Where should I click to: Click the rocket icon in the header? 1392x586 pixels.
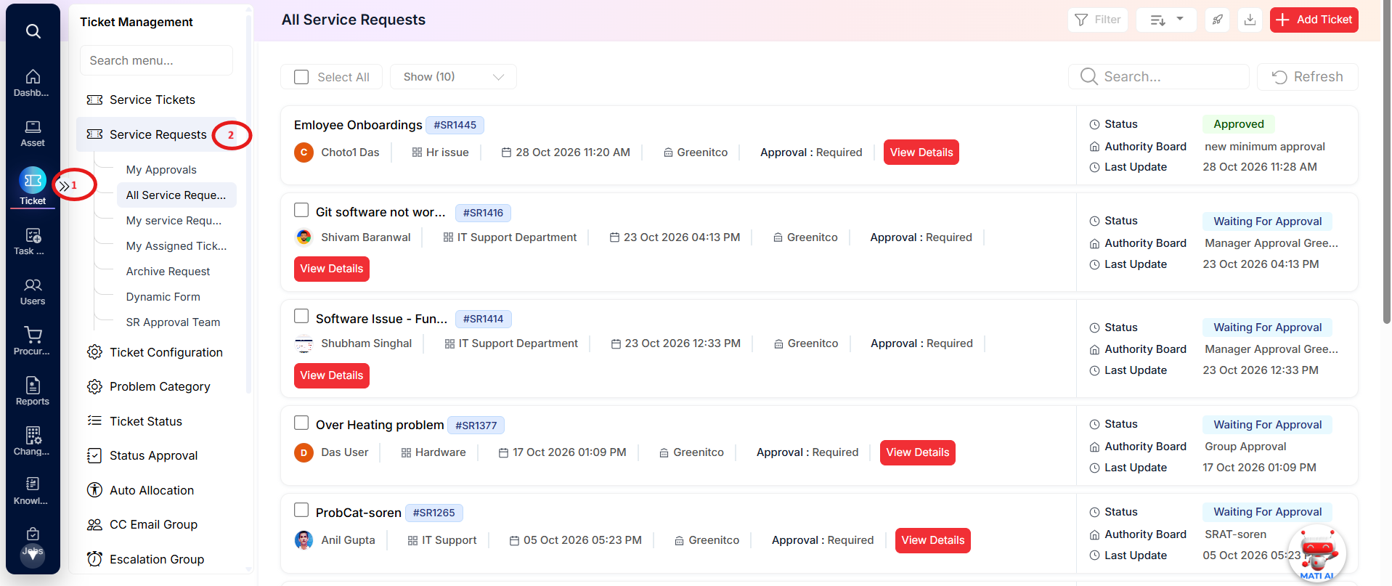1218,20
